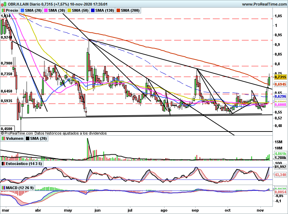Viewport: 288px width, 214px height.
Task: Click the Volumen panel bar icon
Action: click(3, 138)
